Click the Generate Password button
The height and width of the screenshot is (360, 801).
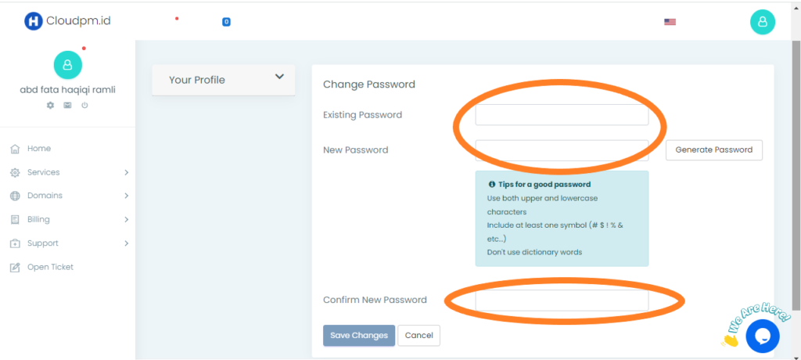(713, 149)
